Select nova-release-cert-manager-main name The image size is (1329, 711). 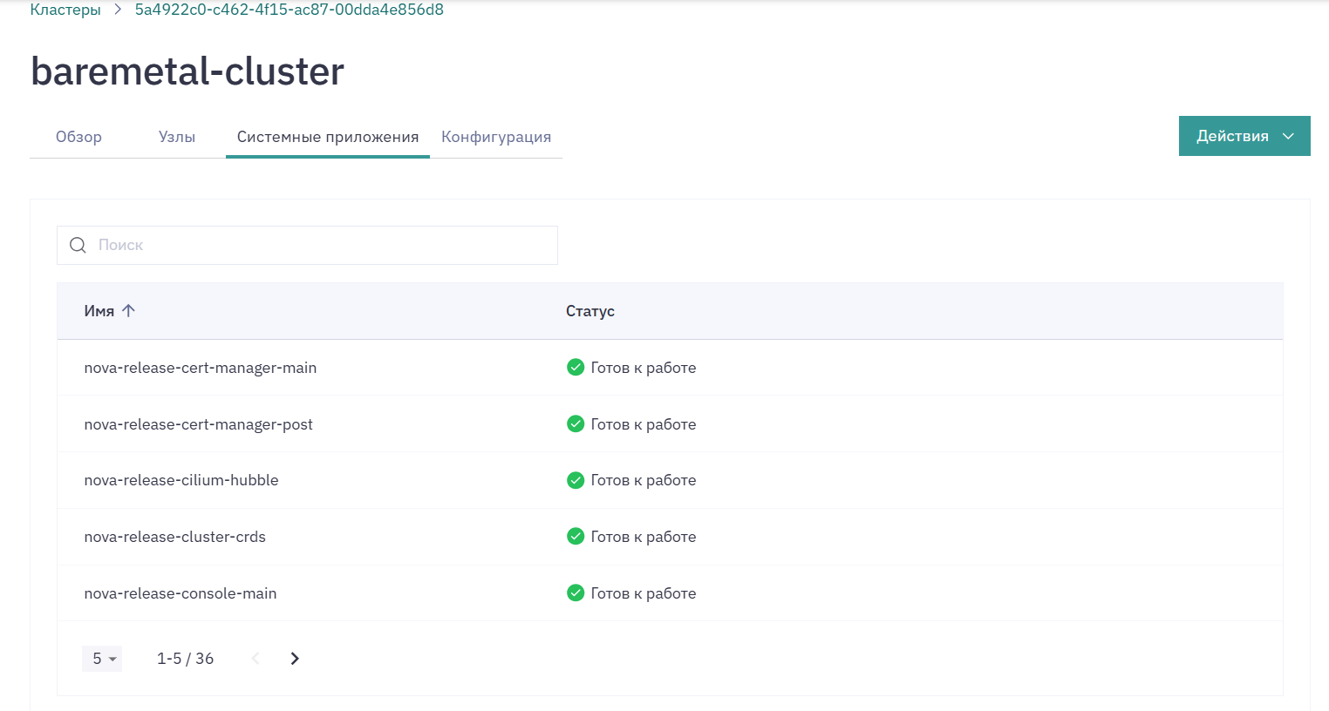201,368
